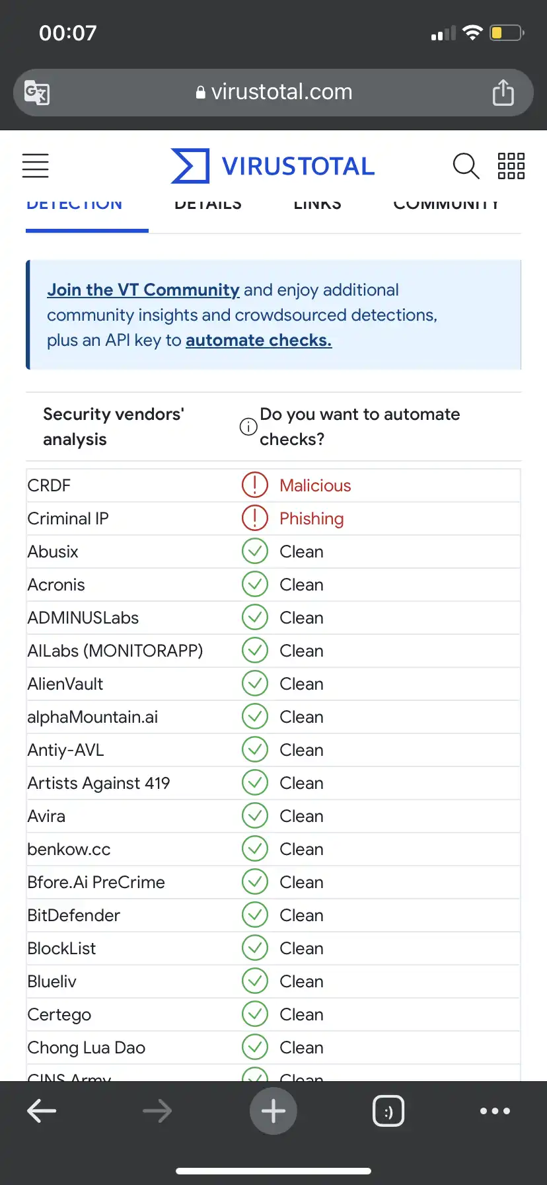Screen dimensions: 547x1185
Task: Tap the Certego clean checkmark icon
Action: tap(255, 1014)
